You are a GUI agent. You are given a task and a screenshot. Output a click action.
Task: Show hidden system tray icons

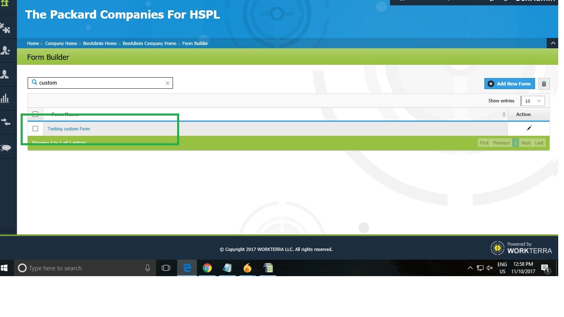pyautogui.click(x=470, y=268)
